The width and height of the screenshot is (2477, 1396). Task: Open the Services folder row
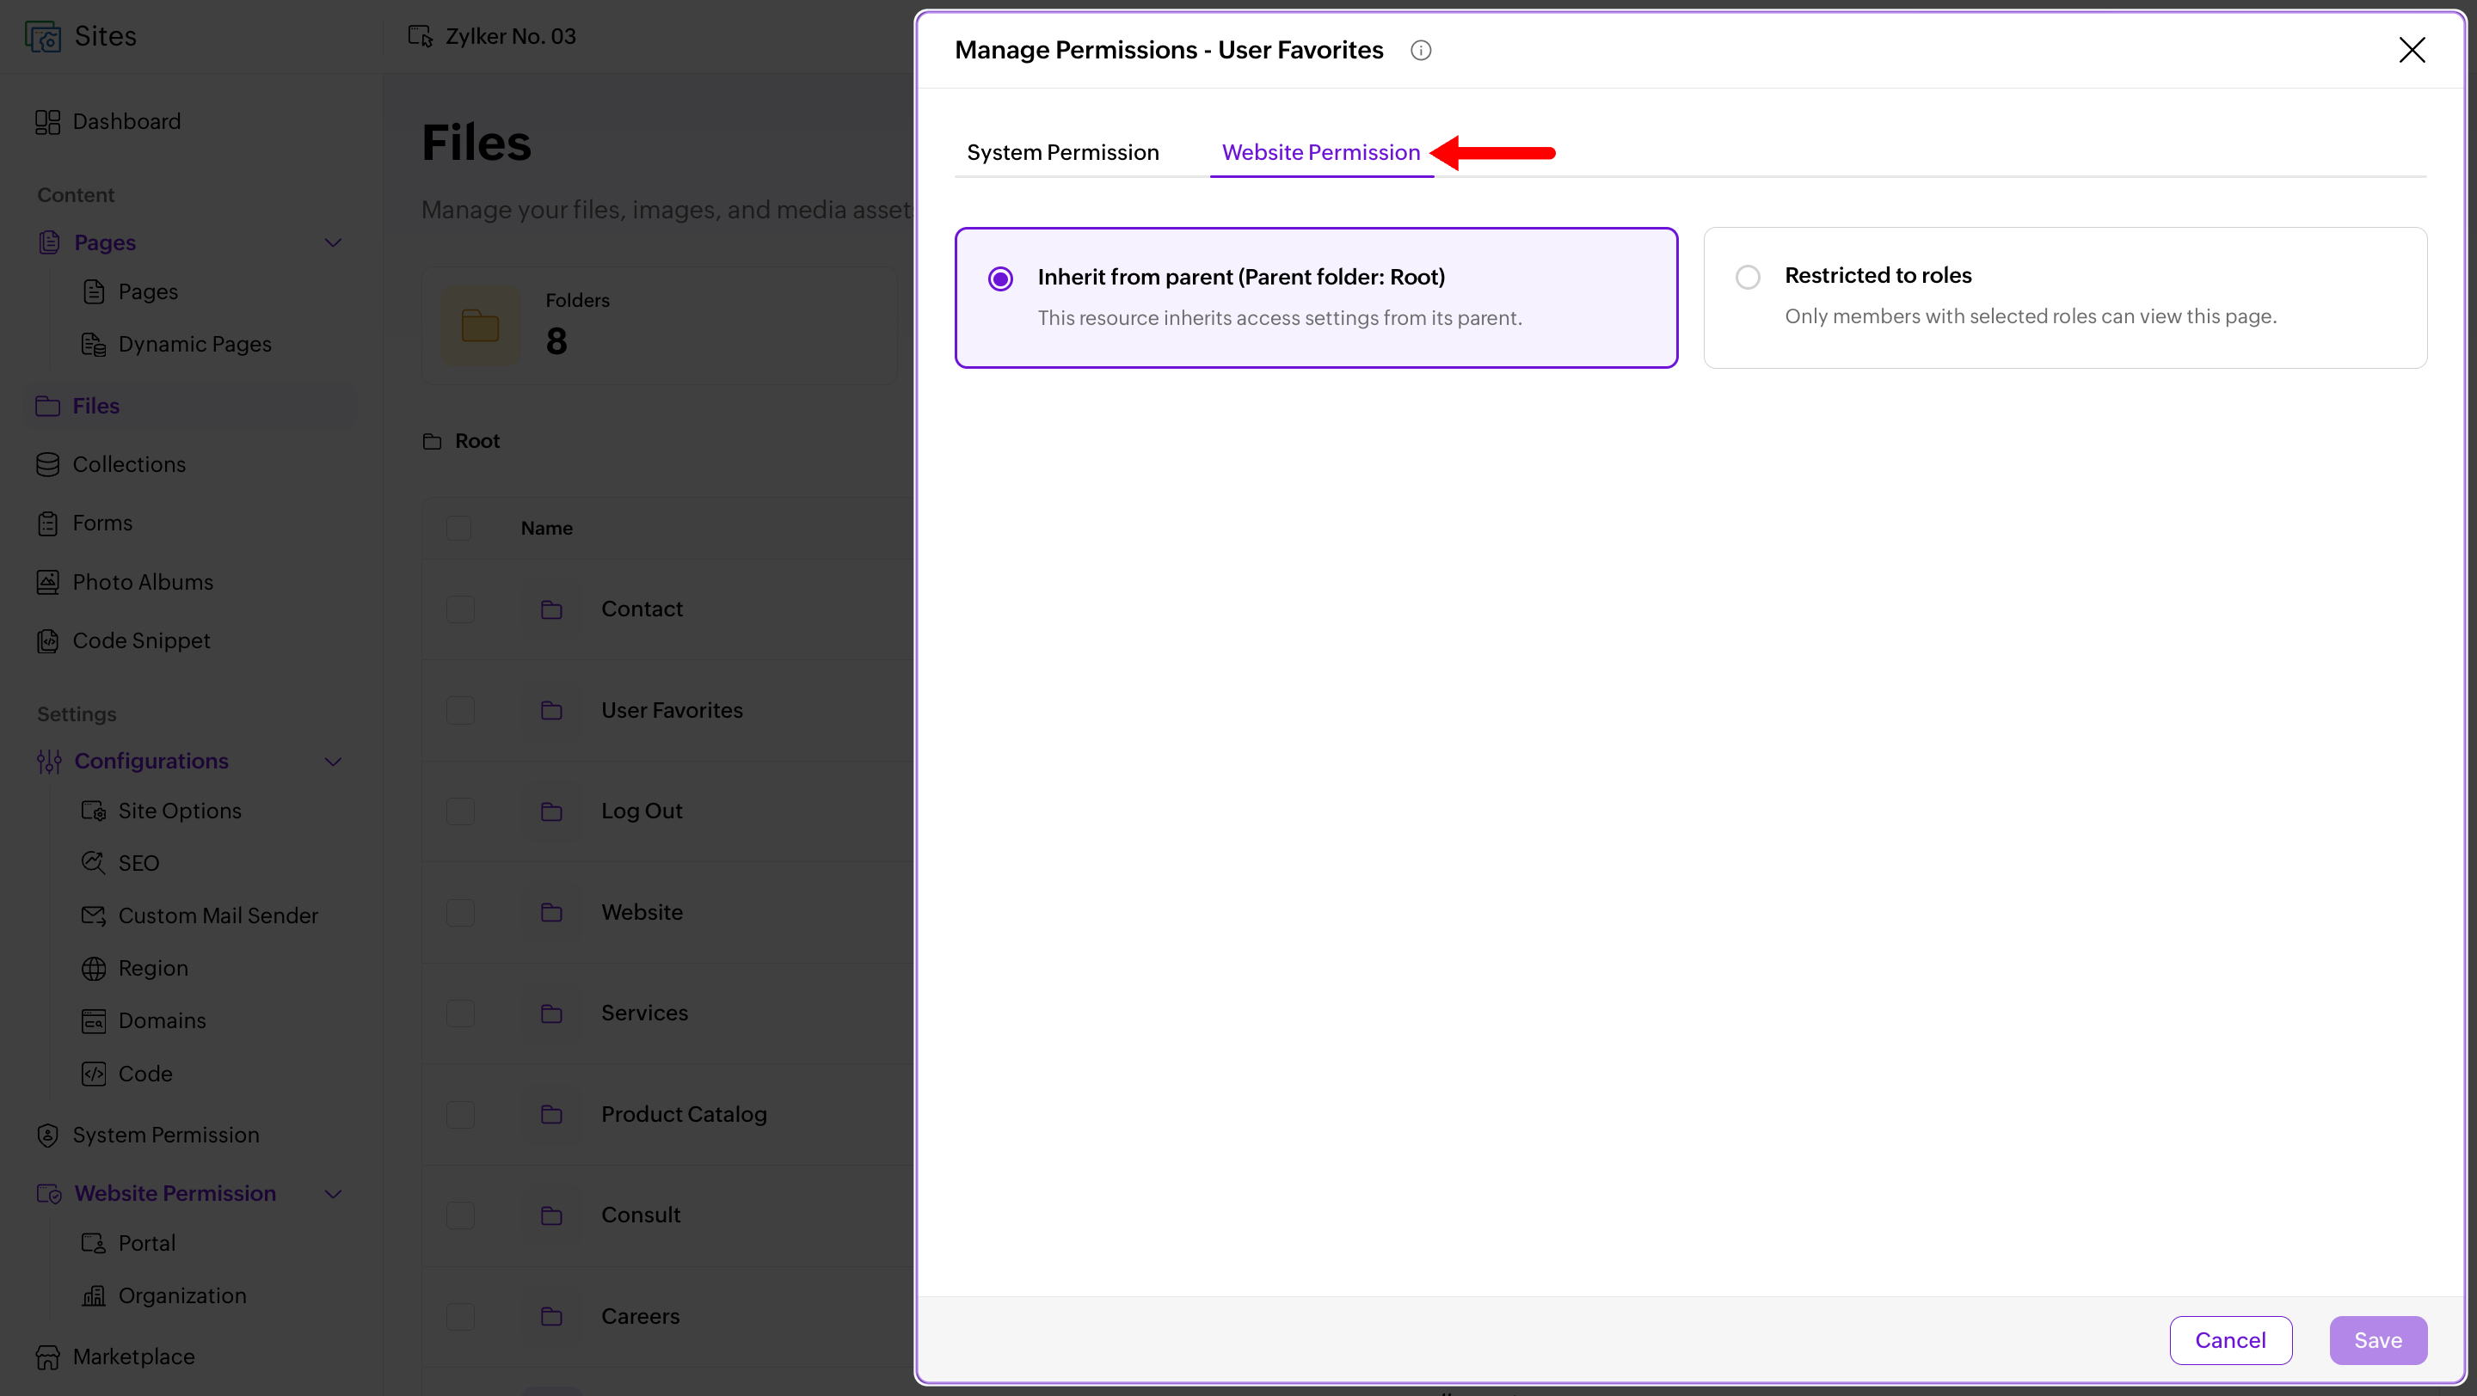pos(668,1013)
